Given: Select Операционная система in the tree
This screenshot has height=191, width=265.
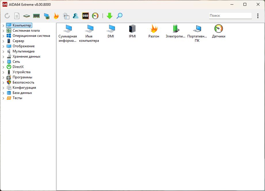Looking at the screenshot, I should 28,36.
